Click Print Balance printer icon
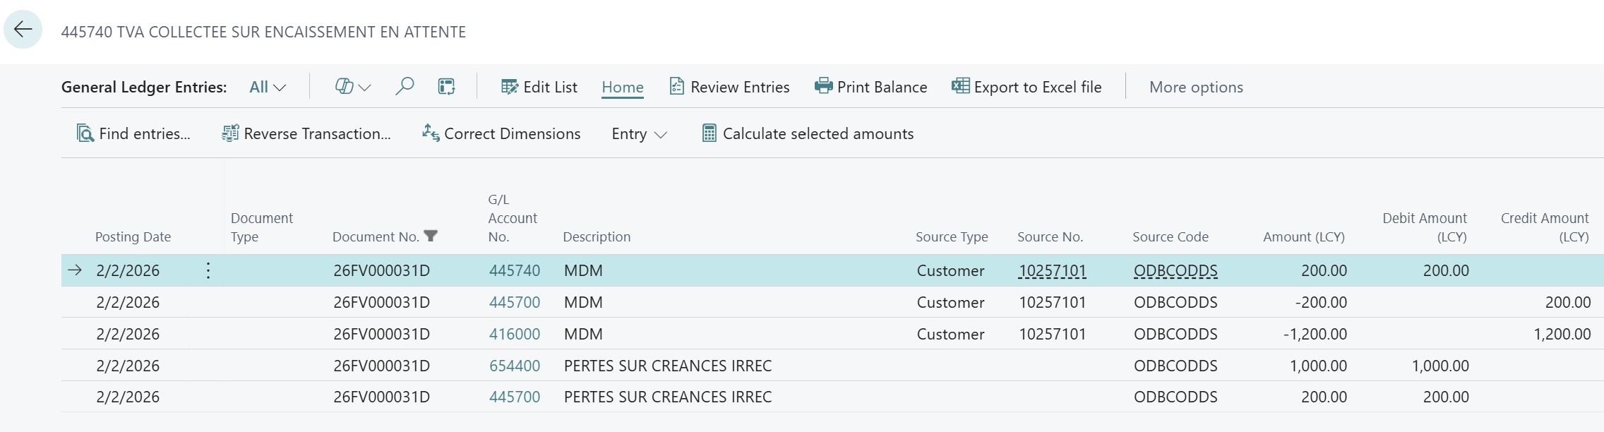Image resolution: width=1604 pixels, height=432 pixels. [823, 87]
